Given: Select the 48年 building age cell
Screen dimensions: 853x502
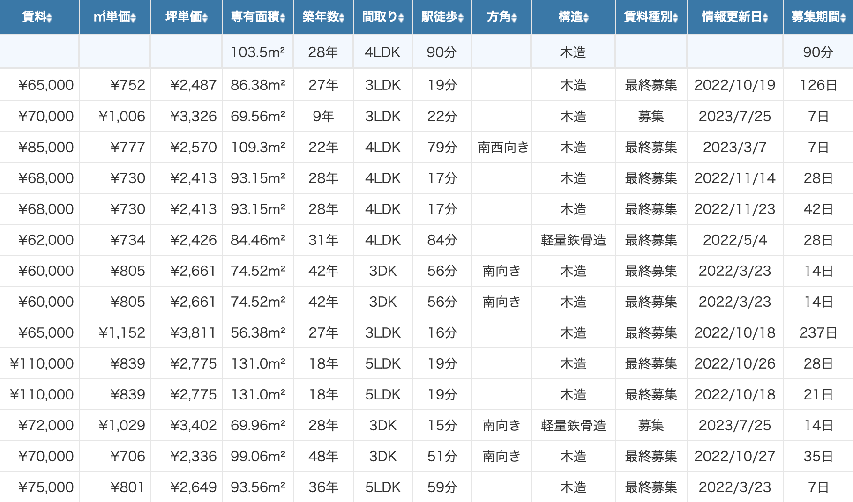Looking at the screenshot, I should 323,456.
